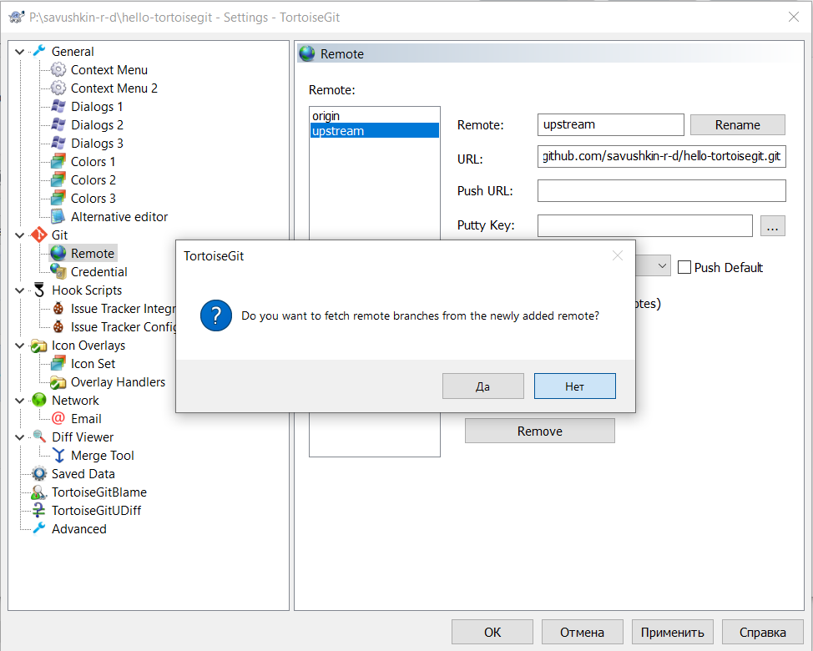Screen dimensions: 813x651
Task: Click the notepad icon for Alternative editor
Action: [58, 216]
